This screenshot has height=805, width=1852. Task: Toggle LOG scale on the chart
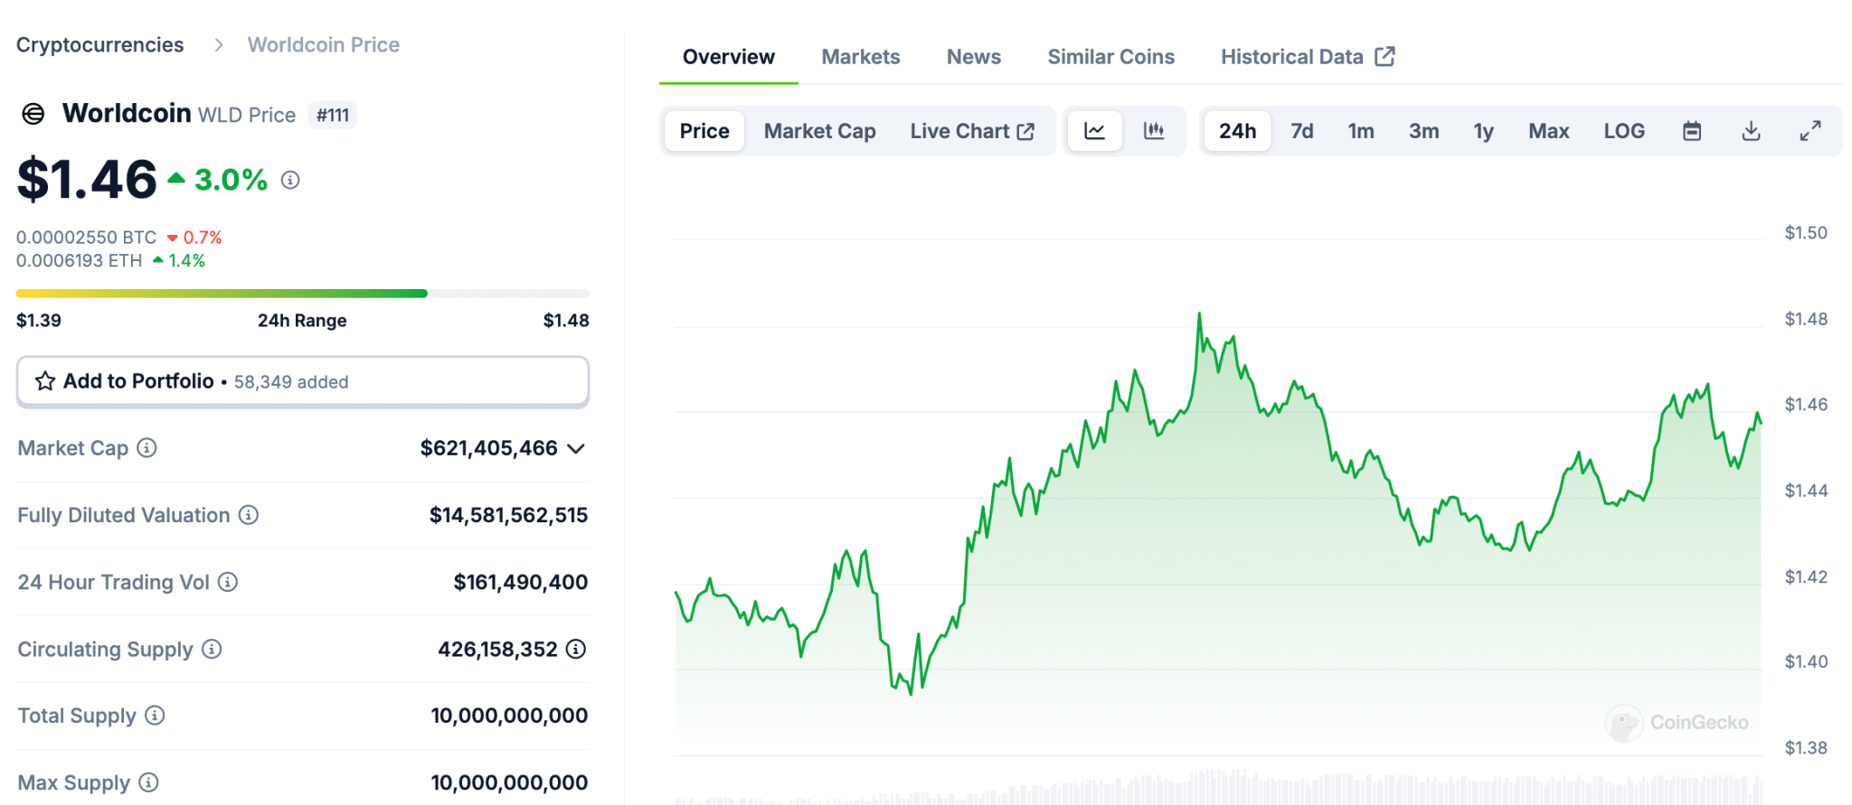(x=1624, y=131)
